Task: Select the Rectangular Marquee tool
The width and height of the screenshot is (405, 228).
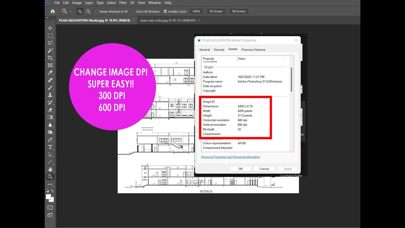Action: coord(50,35)
